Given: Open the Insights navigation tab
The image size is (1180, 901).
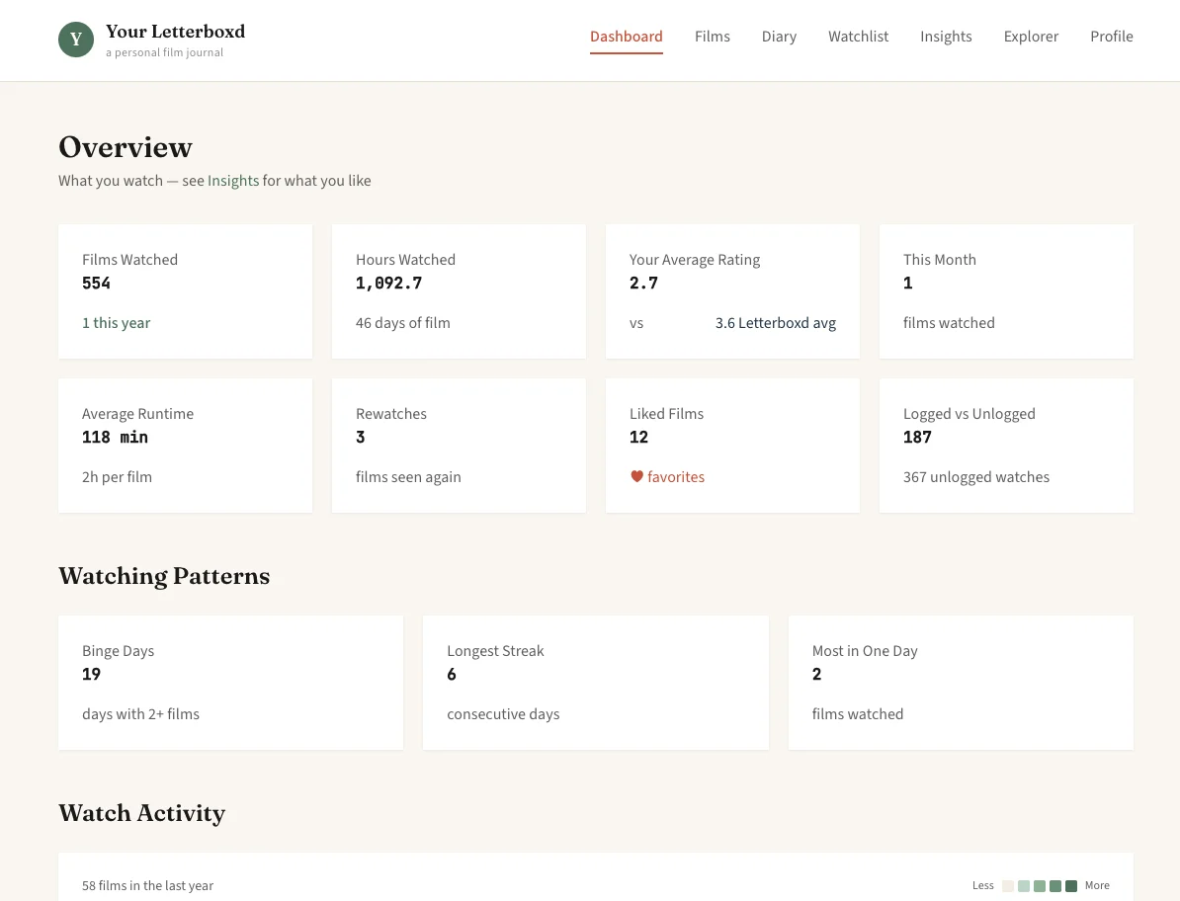Looking at the screenshot, I should (x=946, y=37).
